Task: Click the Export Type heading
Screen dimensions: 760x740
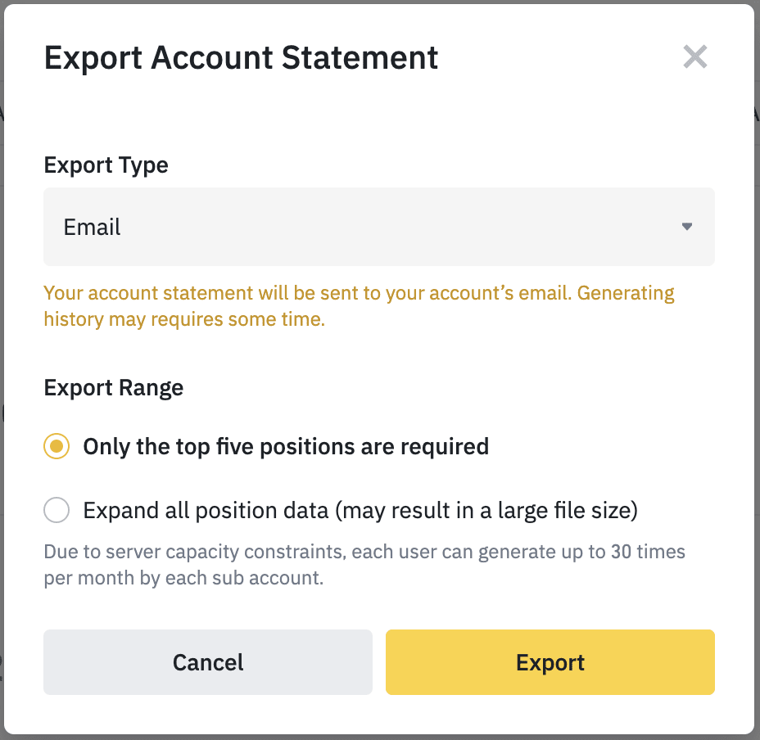Action: click(x=106, y=165)
